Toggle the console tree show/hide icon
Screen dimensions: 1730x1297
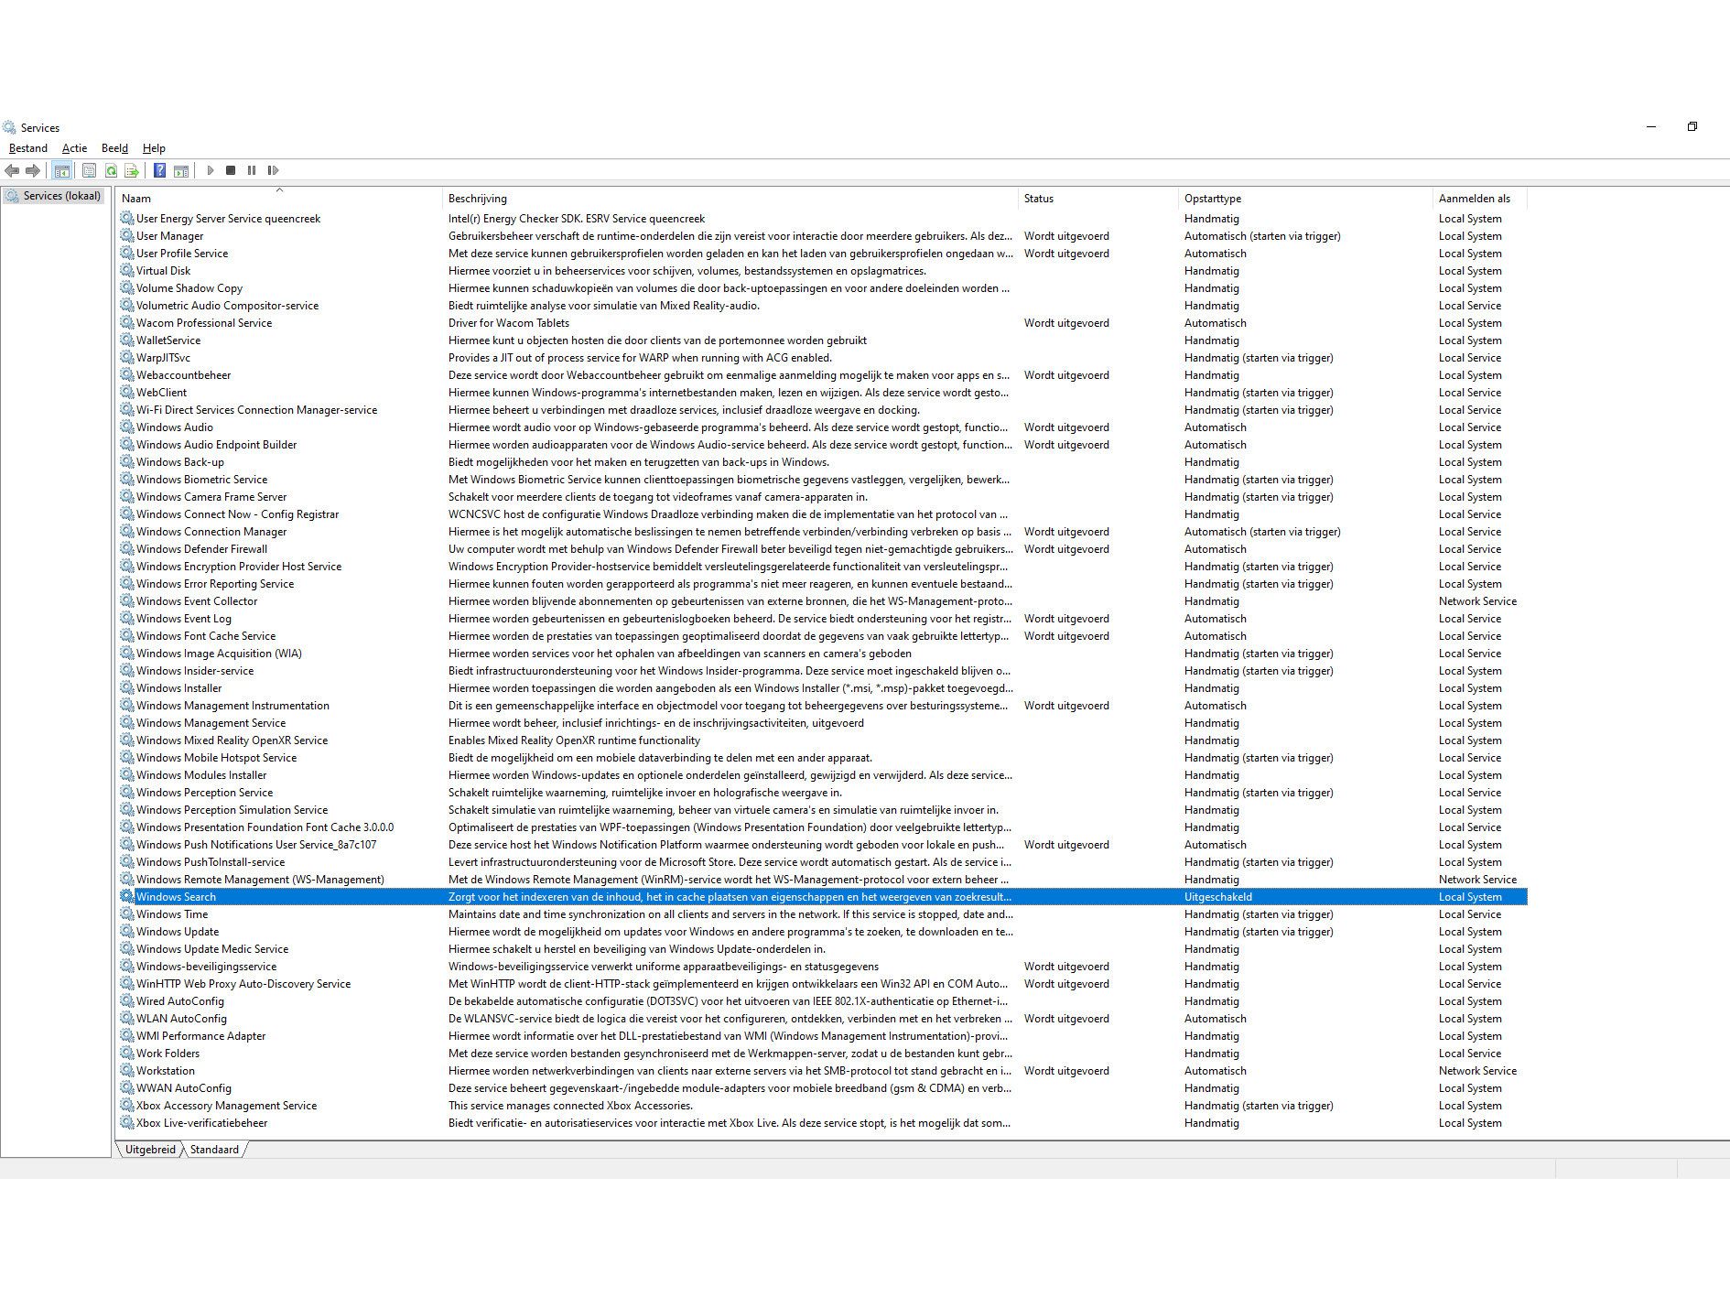(61, 170)
